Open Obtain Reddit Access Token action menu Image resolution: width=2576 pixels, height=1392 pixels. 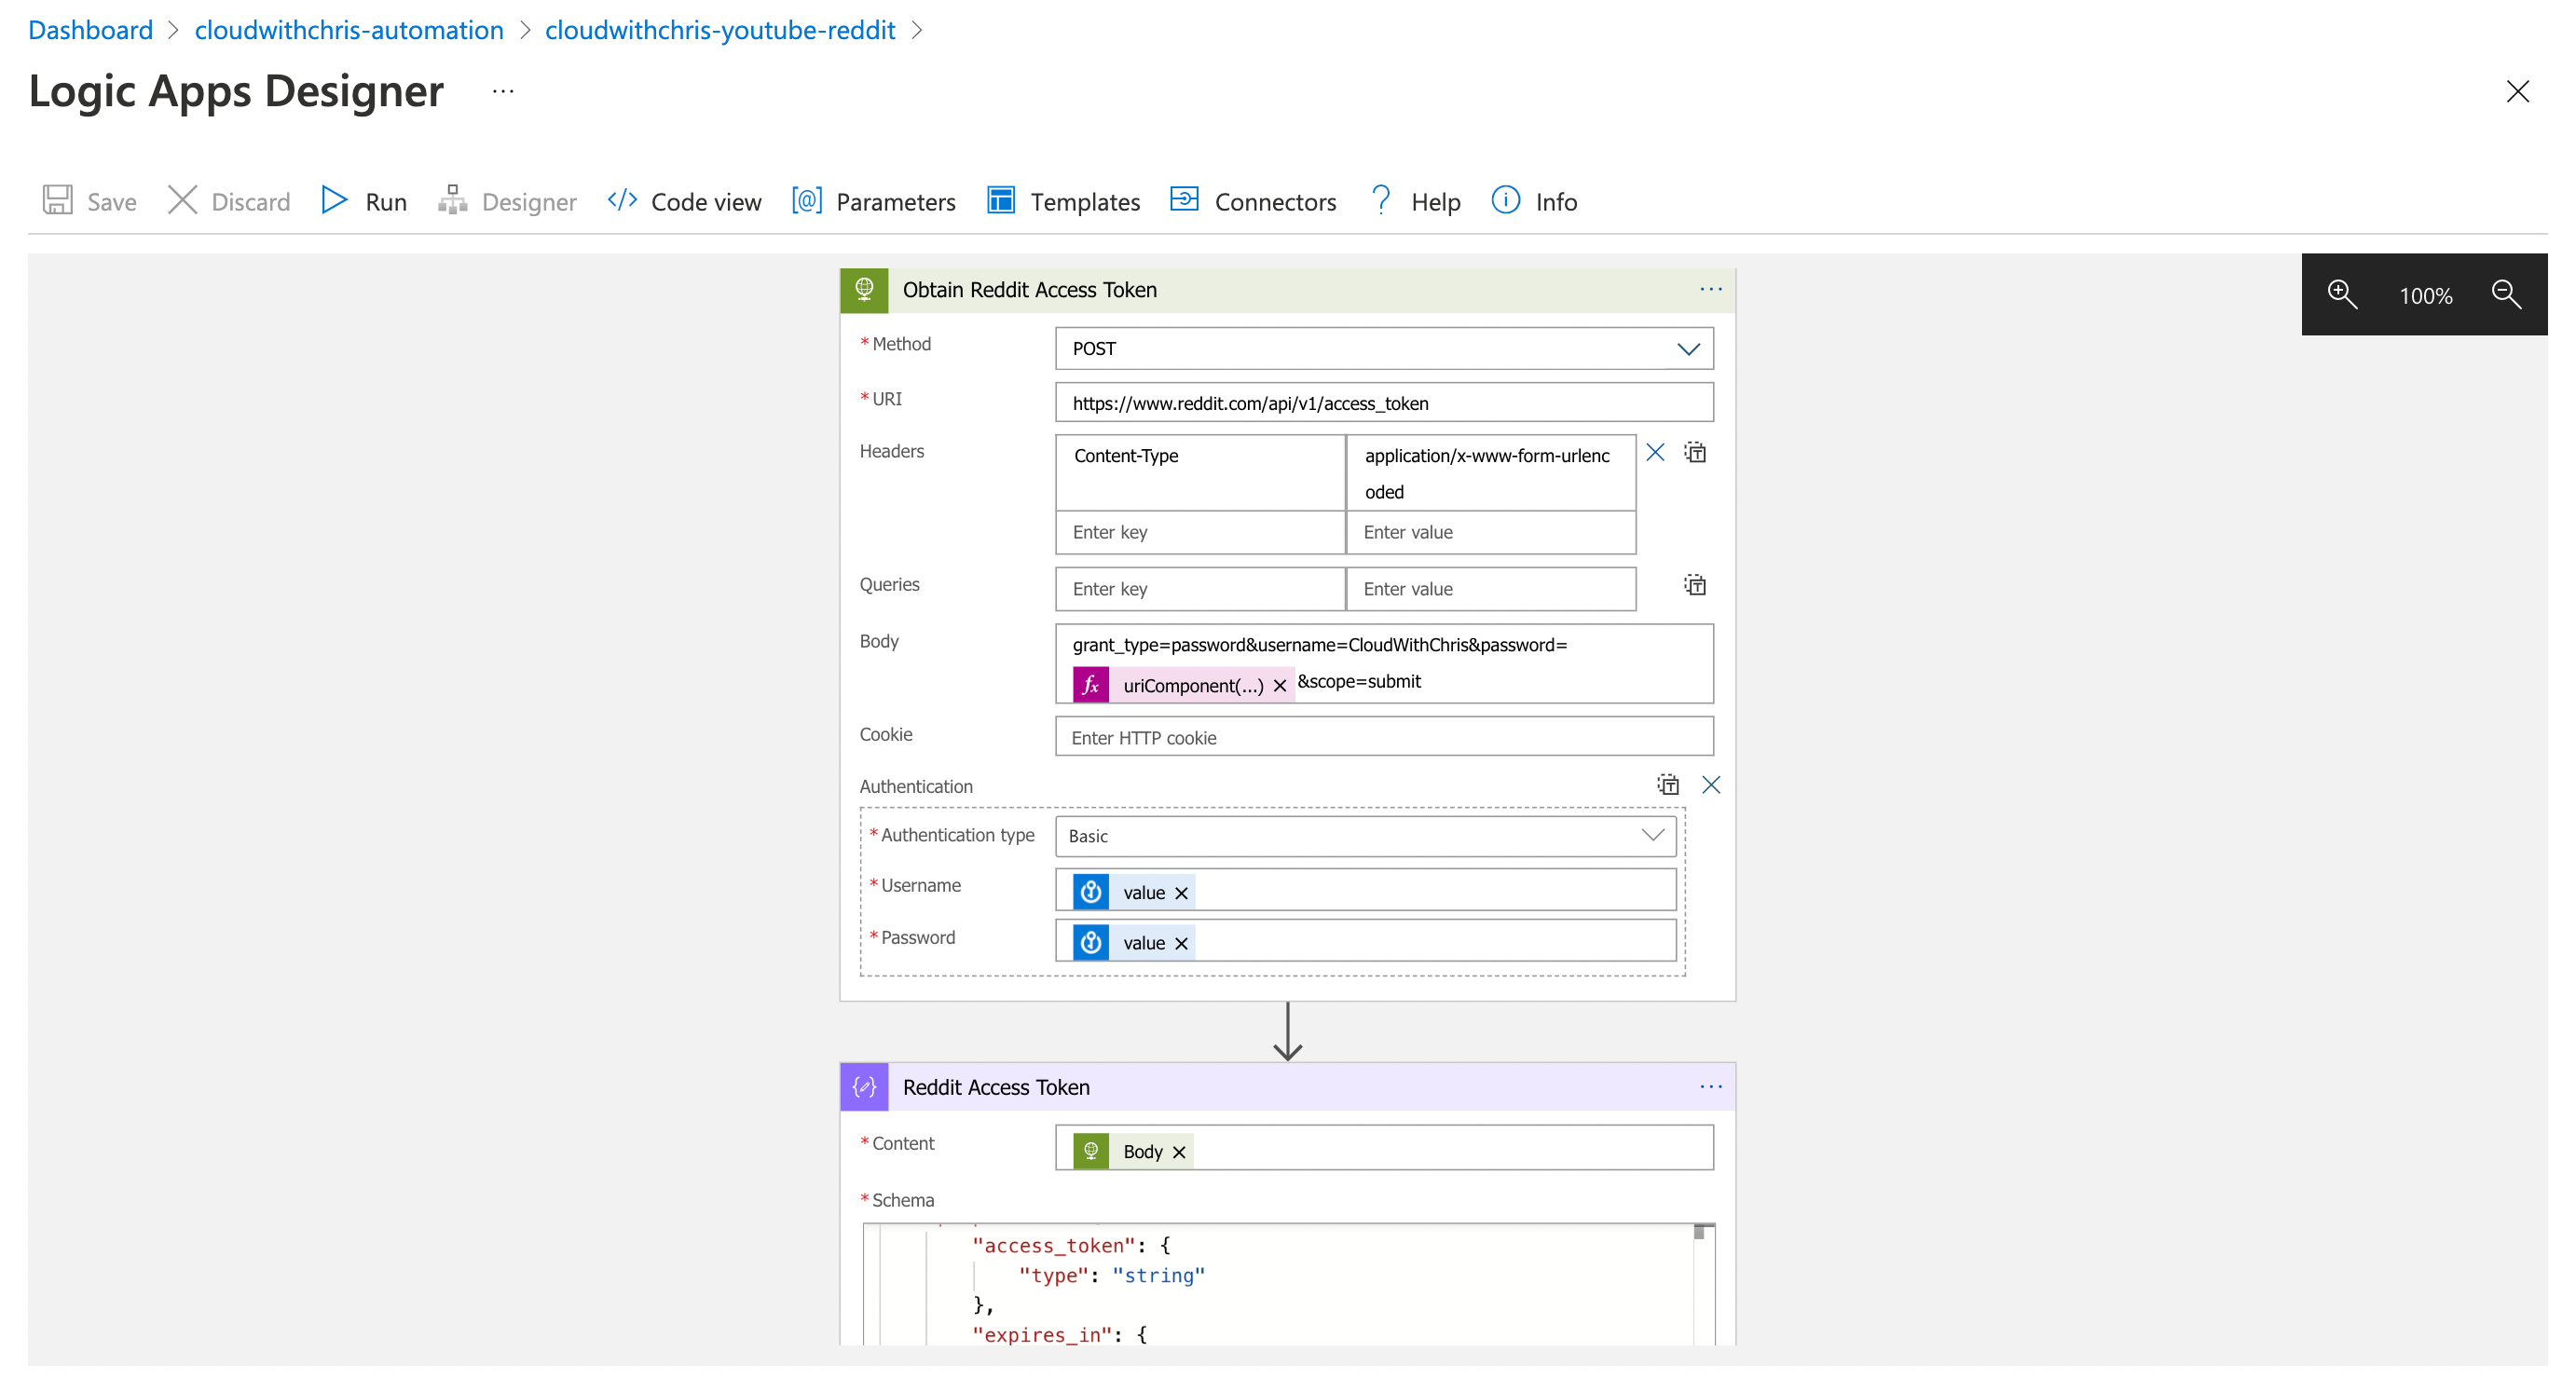click(1711, 289)
